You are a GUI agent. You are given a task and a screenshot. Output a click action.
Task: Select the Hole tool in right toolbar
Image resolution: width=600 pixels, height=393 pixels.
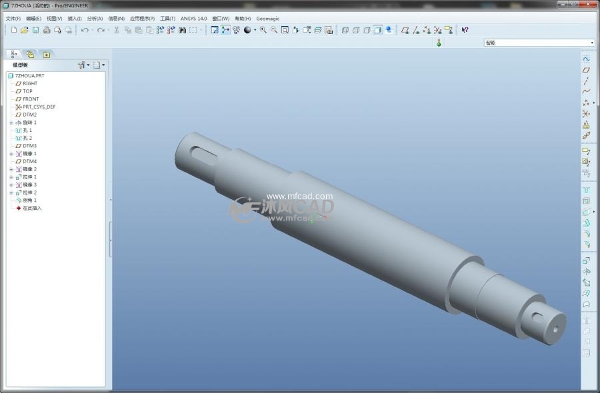(586, 190)
